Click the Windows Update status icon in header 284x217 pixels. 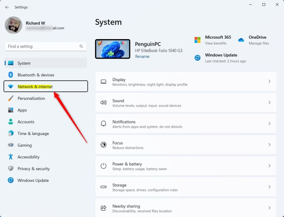coord(197,58)
